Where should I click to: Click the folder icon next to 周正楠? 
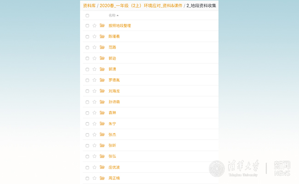(x=102, y=178)
